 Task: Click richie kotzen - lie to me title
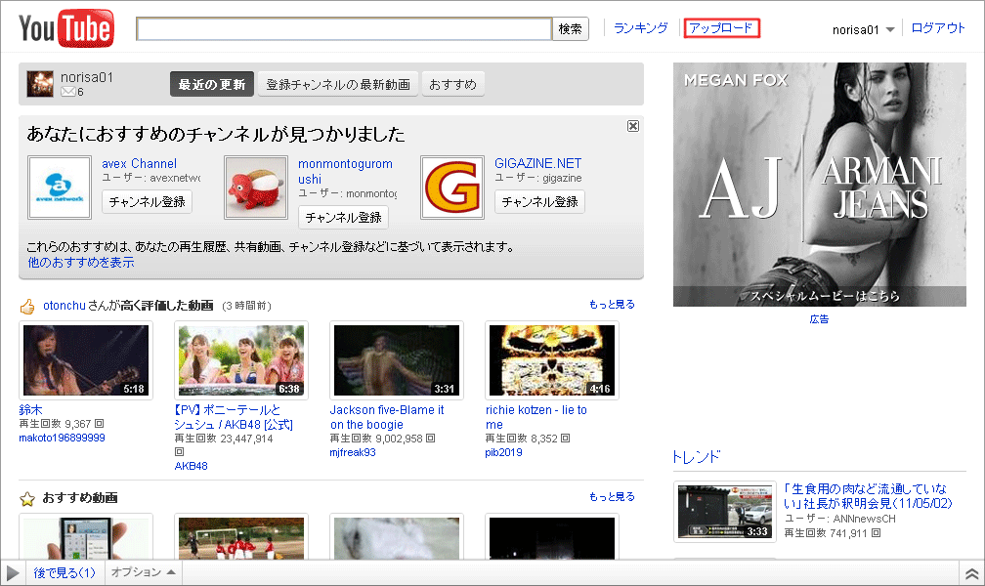point(535,417)
